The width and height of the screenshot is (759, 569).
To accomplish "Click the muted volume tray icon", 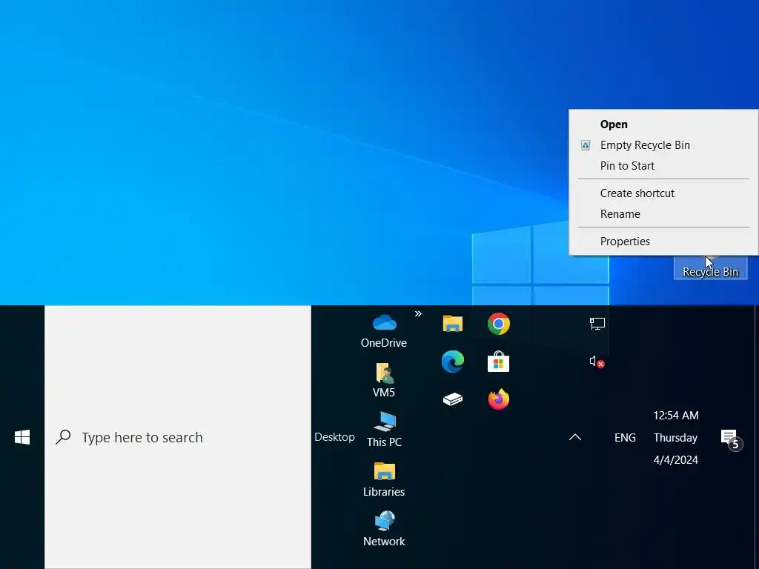I will pos(597,362).
